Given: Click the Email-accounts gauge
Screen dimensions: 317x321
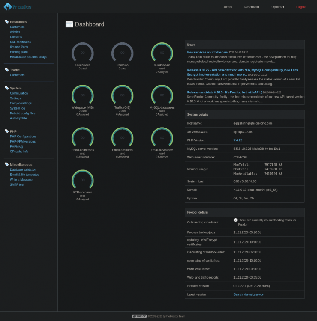Looking at the screenshot, I should pyautogui.click(x=123, y=137).
